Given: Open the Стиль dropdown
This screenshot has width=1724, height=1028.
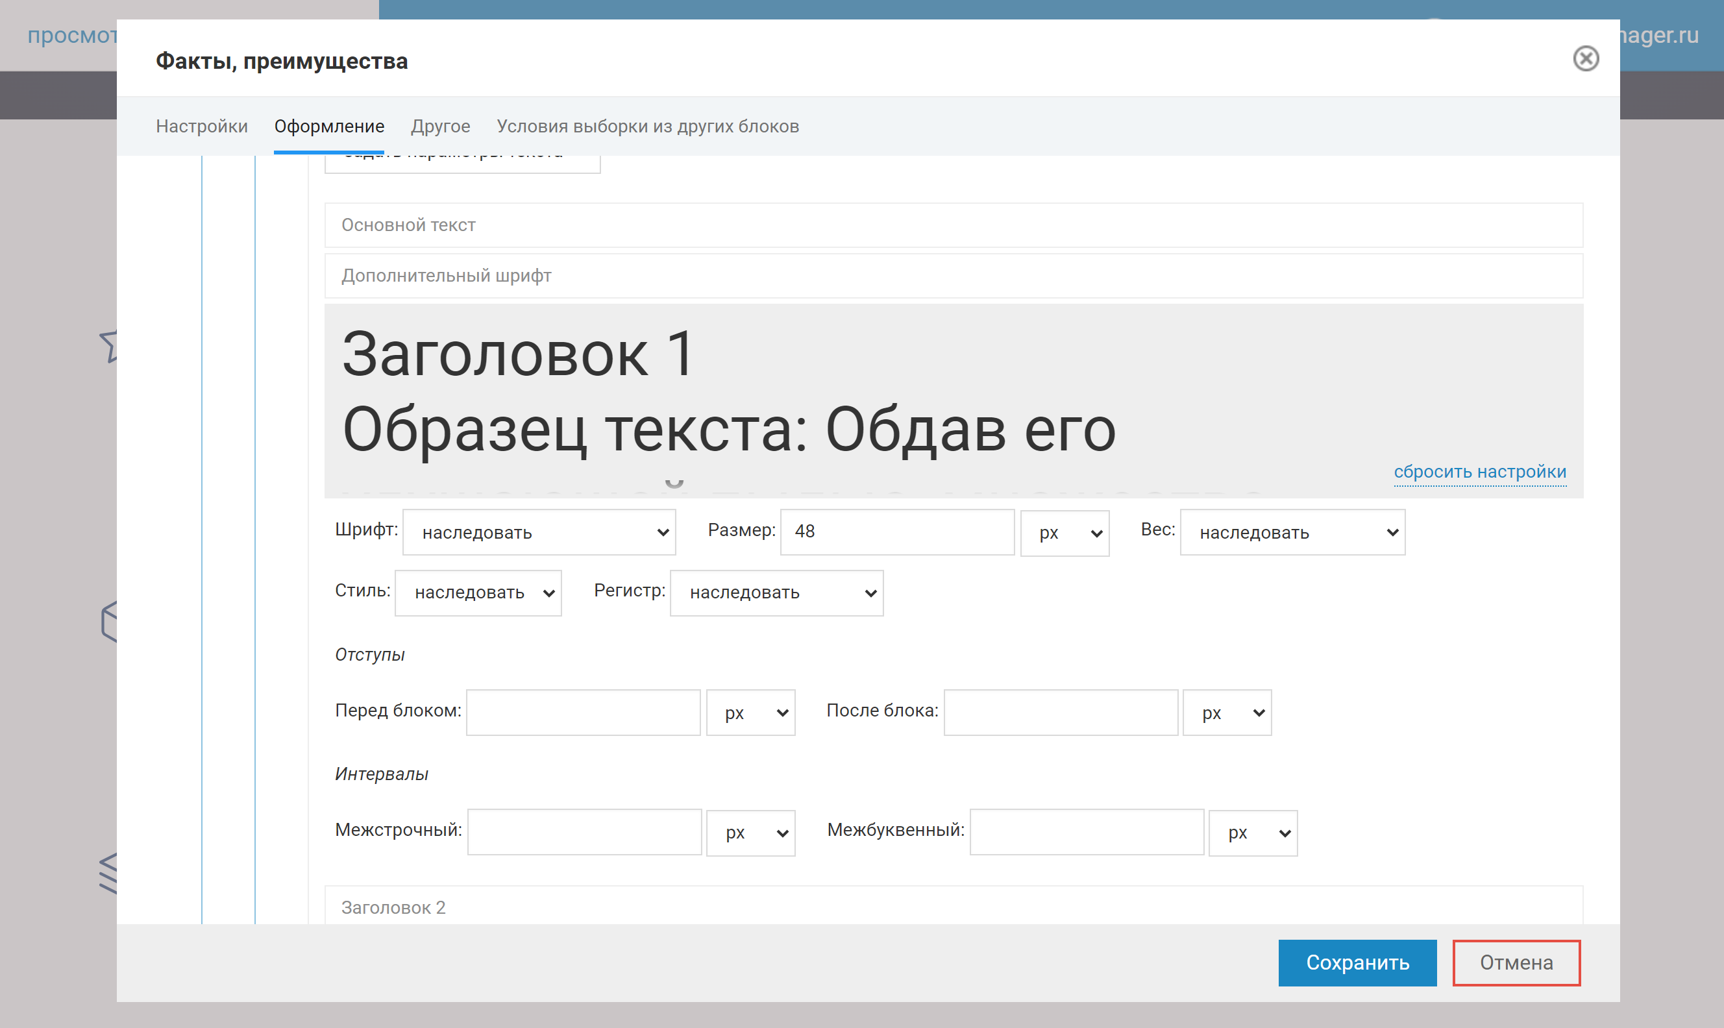Looking at the screenshot, I should pos(478,593).
